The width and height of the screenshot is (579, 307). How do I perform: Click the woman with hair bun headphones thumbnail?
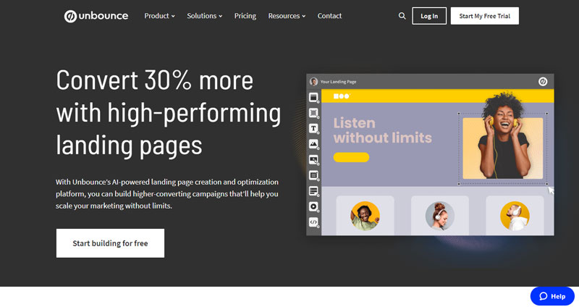pyautogui.click(x=439, y=216)
